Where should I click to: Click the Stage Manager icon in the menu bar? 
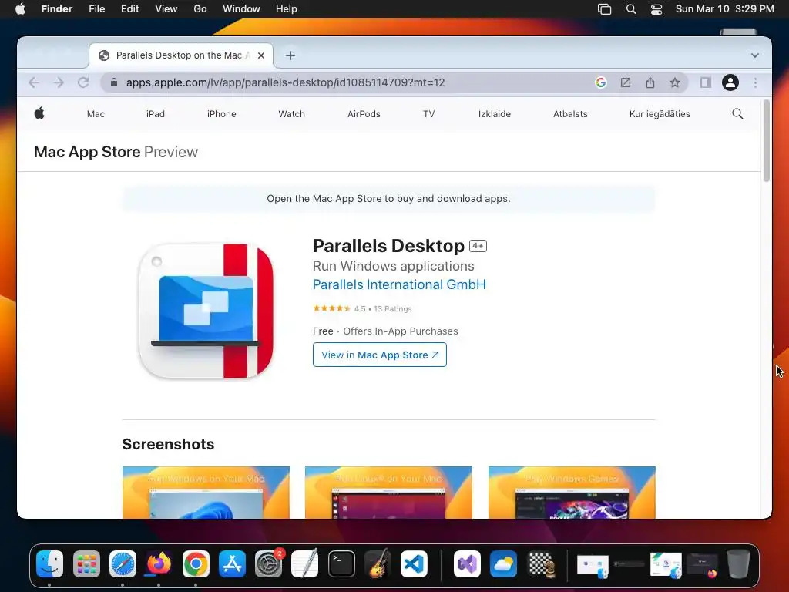(x=604, y=8)
